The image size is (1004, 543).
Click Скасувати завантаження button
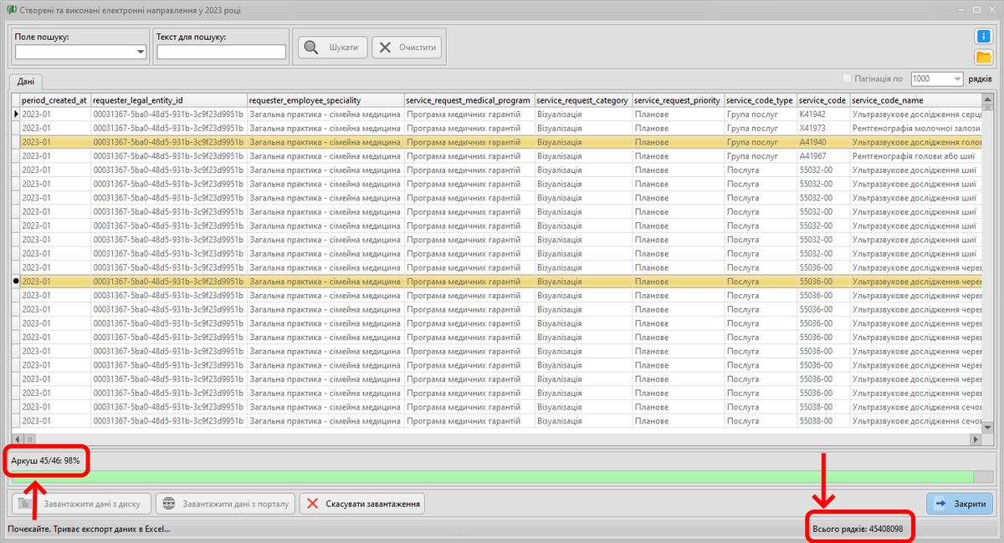pyautogui.click(x=363, y=504)
